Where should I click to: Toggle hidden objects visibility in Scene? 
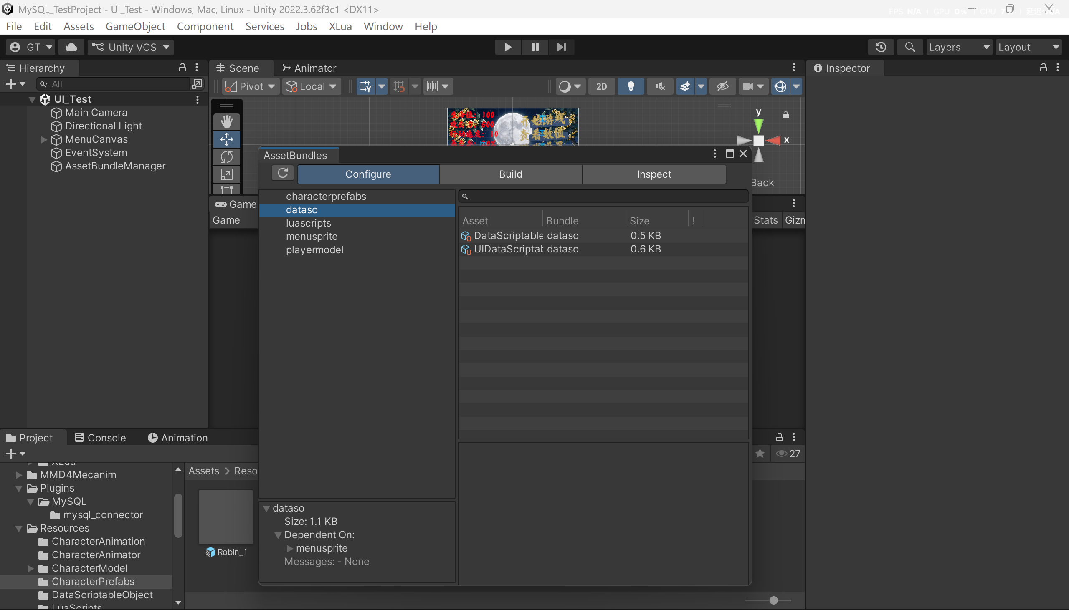[x=722, y=86]
